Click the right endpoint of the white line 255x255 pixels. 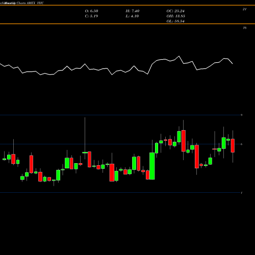(x=233, y=64)
